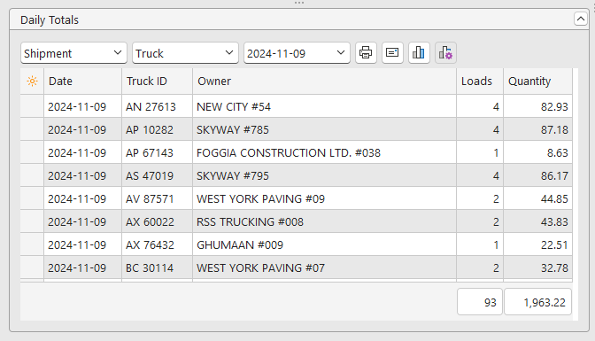The image size is (595, 341).
Task: Sort by the Date column header
Action: pyautogui.click(x=82, y=81)
